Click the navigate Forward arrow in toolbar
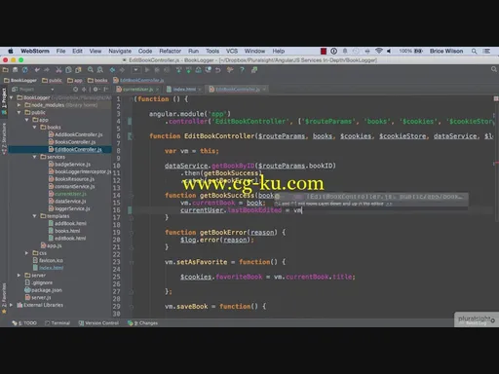 click(x=122, y=70)
